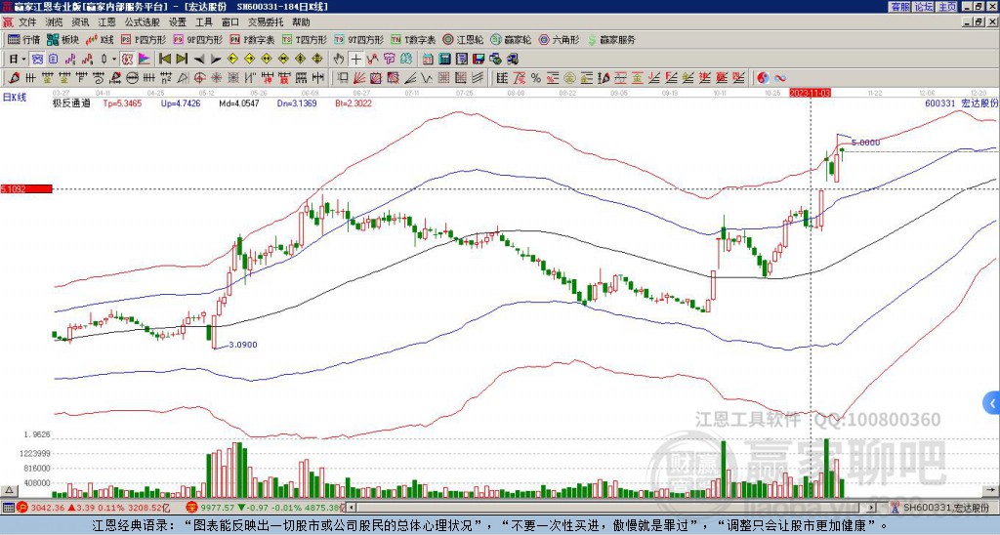Open the 工具 menu
The image size is (1000, 535).
click(204, 22)
